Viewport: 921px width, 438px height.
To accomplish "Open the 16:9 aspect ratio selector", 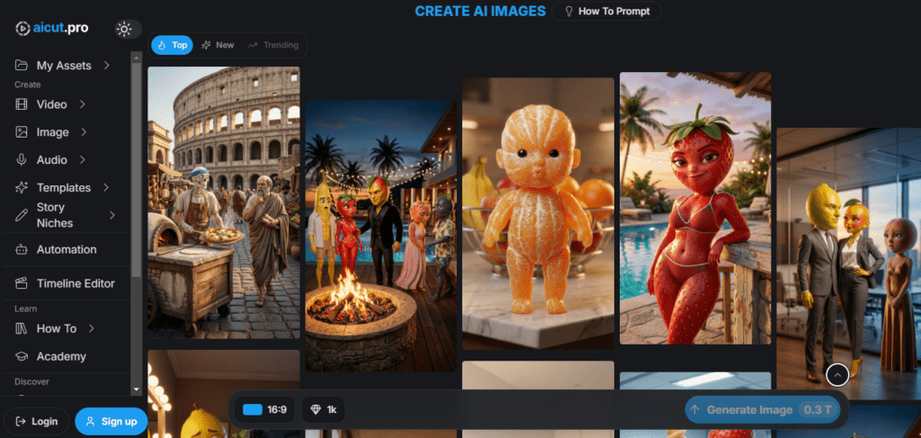I will [x=264, y=410].
